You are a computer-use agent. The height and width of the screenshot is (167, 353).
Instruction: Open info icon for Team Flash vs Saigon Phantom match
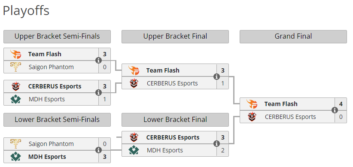[x=98, y=61]
